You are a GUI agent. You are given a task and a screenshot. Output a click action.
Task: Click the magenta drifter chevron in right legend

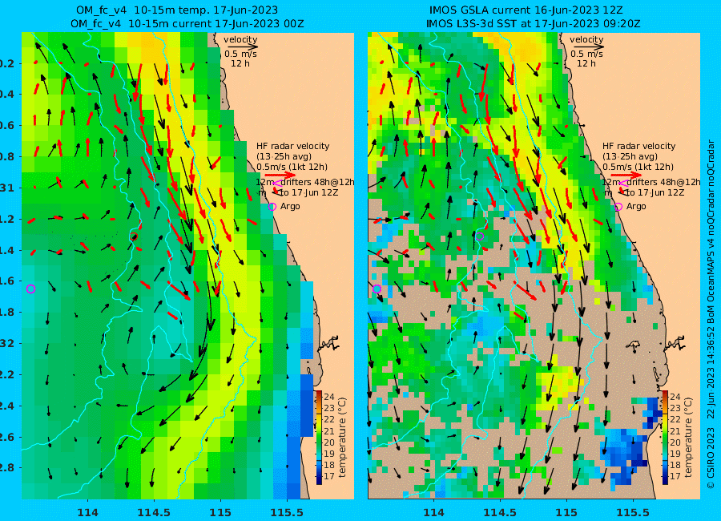click(x=623, y=184)
